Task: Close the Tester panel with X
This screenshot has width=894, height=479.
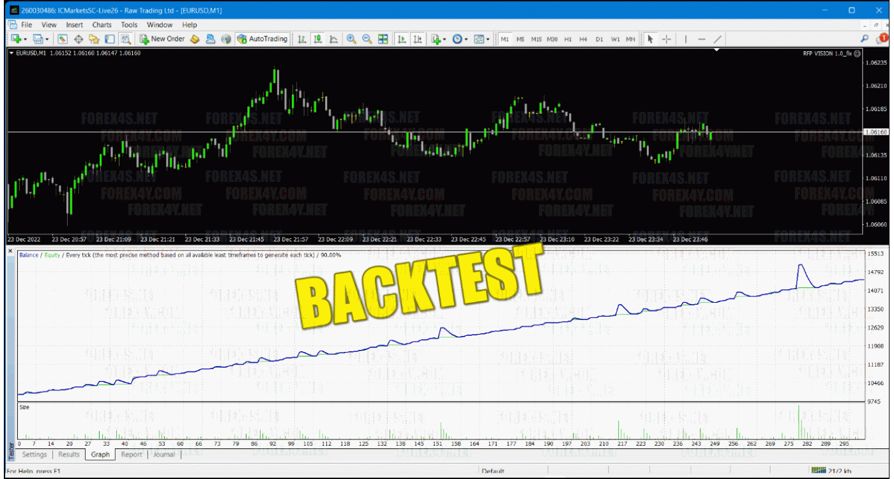Action: pyautogui.click(x=11, y=252)
